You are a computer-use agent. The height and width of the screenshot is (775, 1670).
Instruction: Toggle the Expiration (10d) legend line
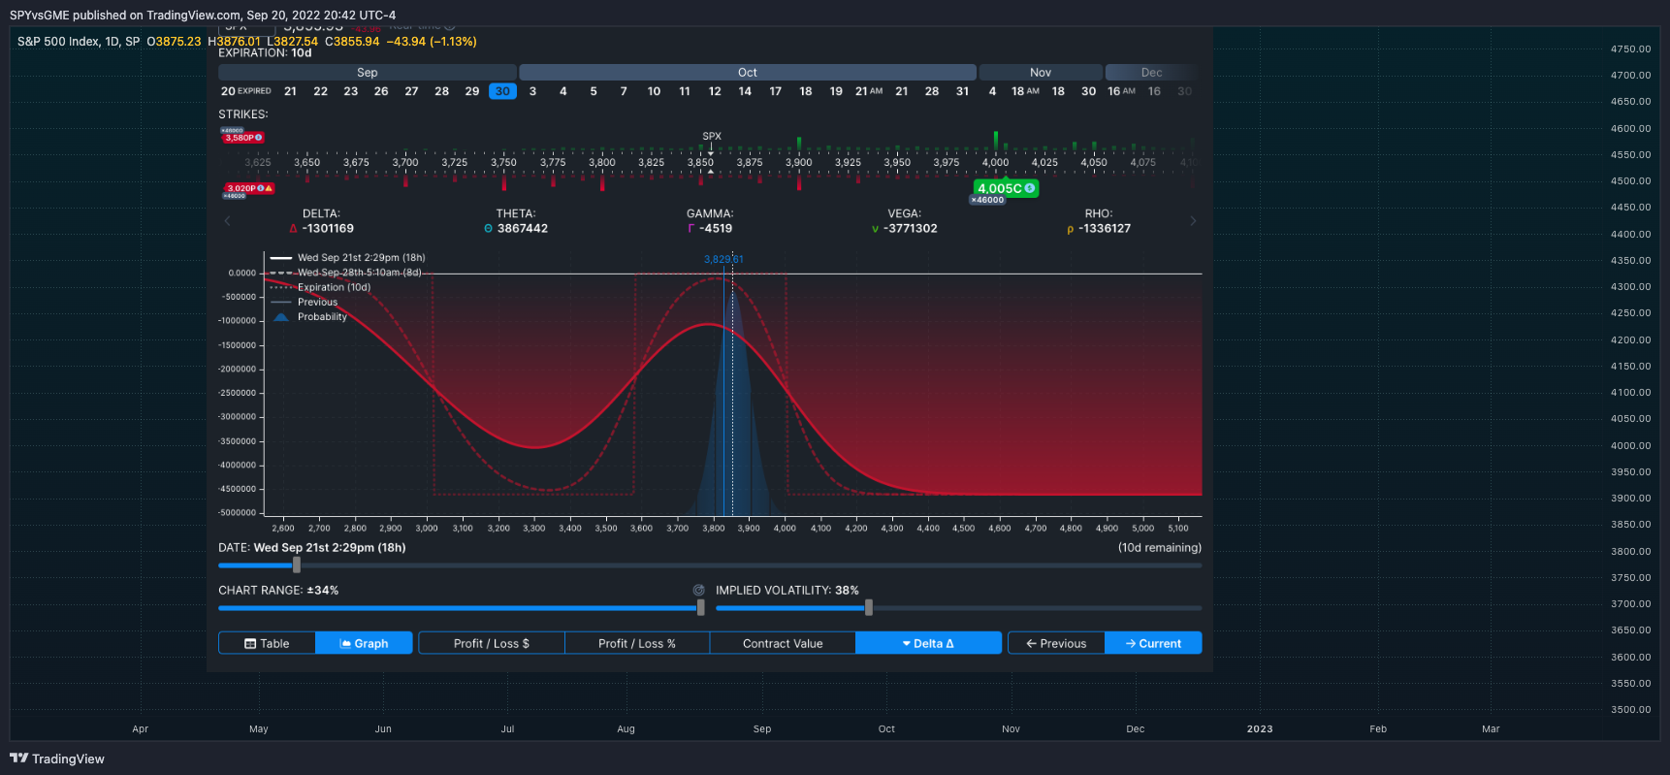(321, 287)
